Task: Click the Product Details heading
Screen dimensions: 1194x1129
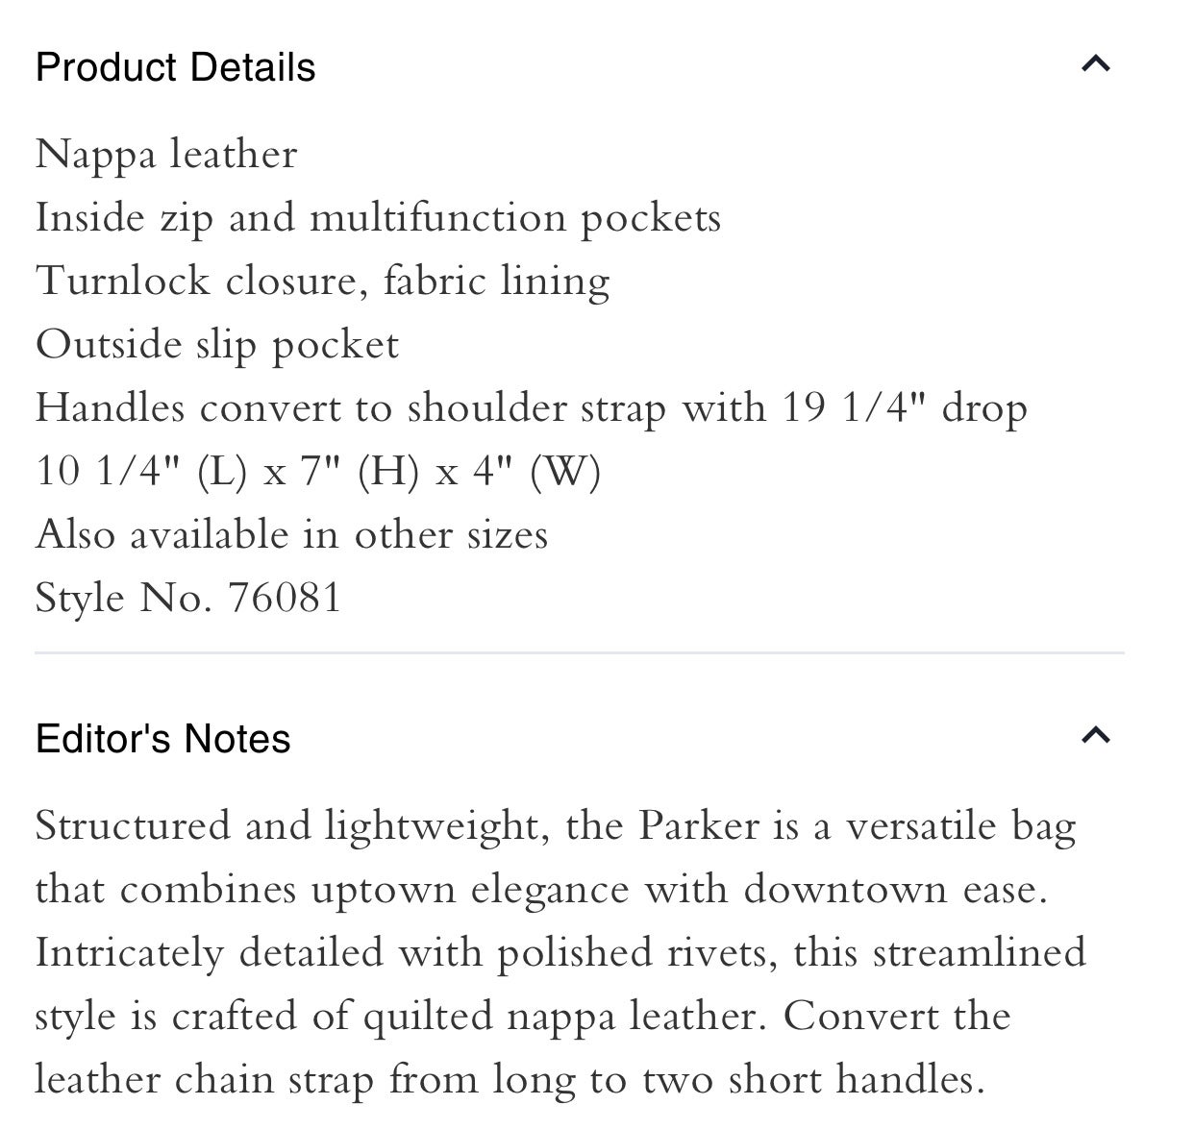Action: [x=176, y=68]
